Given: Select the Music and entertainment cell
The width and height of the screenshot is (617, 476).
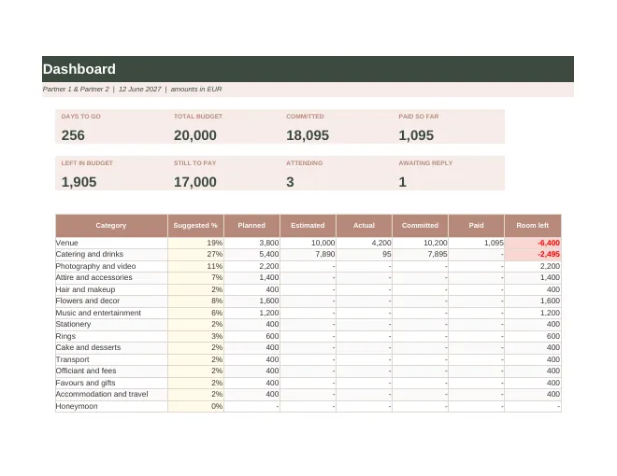Looking at the screenshot, I should 111,313.
